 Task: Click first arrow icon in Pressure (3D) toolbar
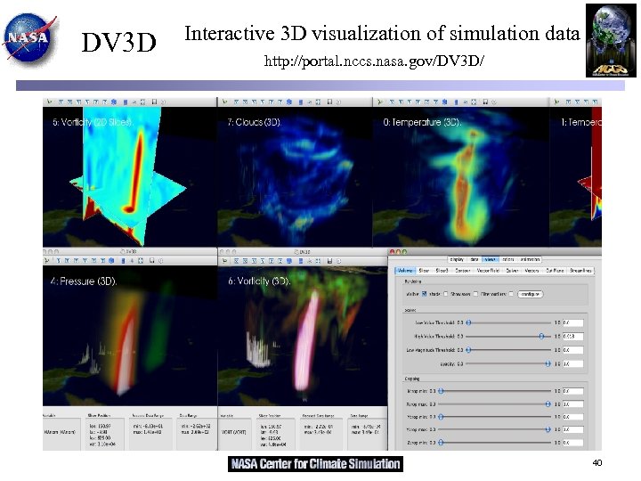pos(46,260)
